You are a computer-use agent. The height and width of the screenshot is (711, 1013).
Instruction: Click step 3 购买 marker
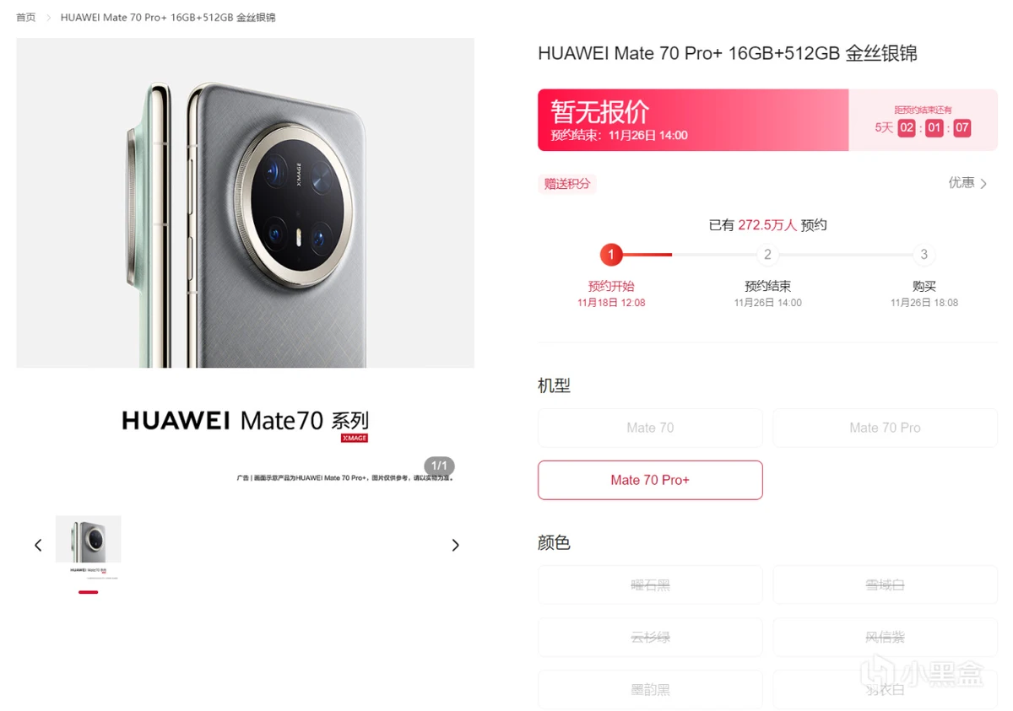click(924, 254)
